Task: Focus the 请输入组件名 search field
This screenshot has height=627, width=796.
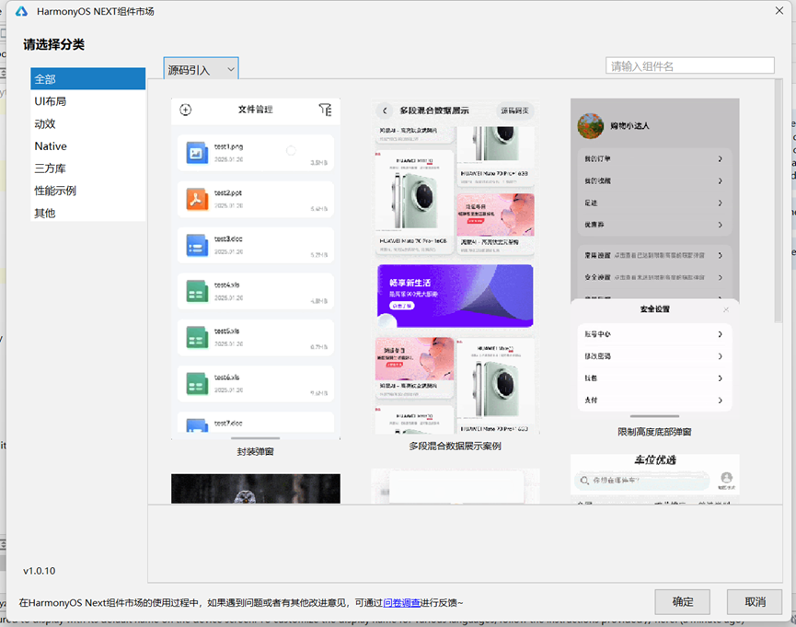Action: pyautogui.click(x=690, y=65)
